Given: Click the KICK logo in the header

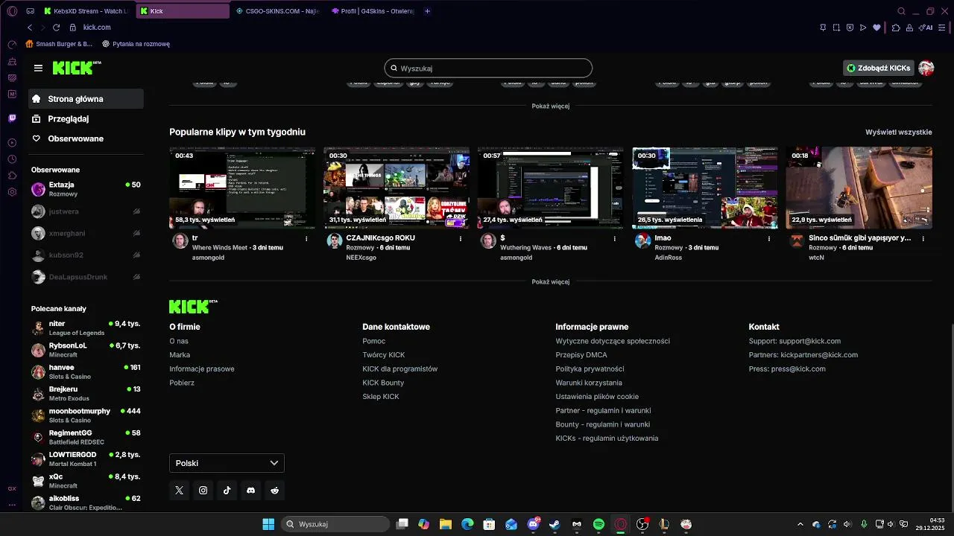Looking at the screenshot, I should click(x=77, y=68).
